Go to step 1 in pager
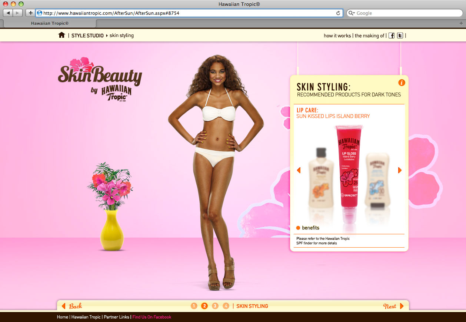The width and height of the screenshot is (466, 322). click(194, 306)
